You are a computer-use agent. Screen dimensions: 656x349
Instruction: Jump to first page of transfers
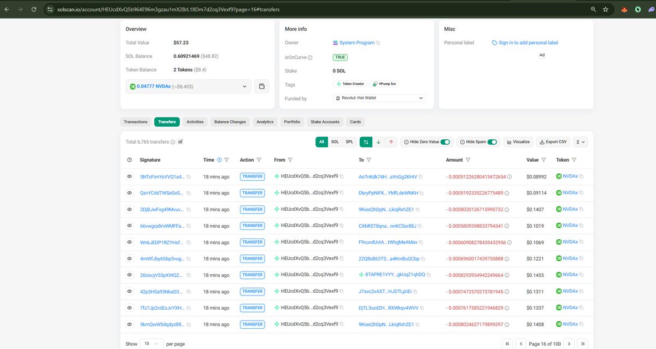pos(507,344)
